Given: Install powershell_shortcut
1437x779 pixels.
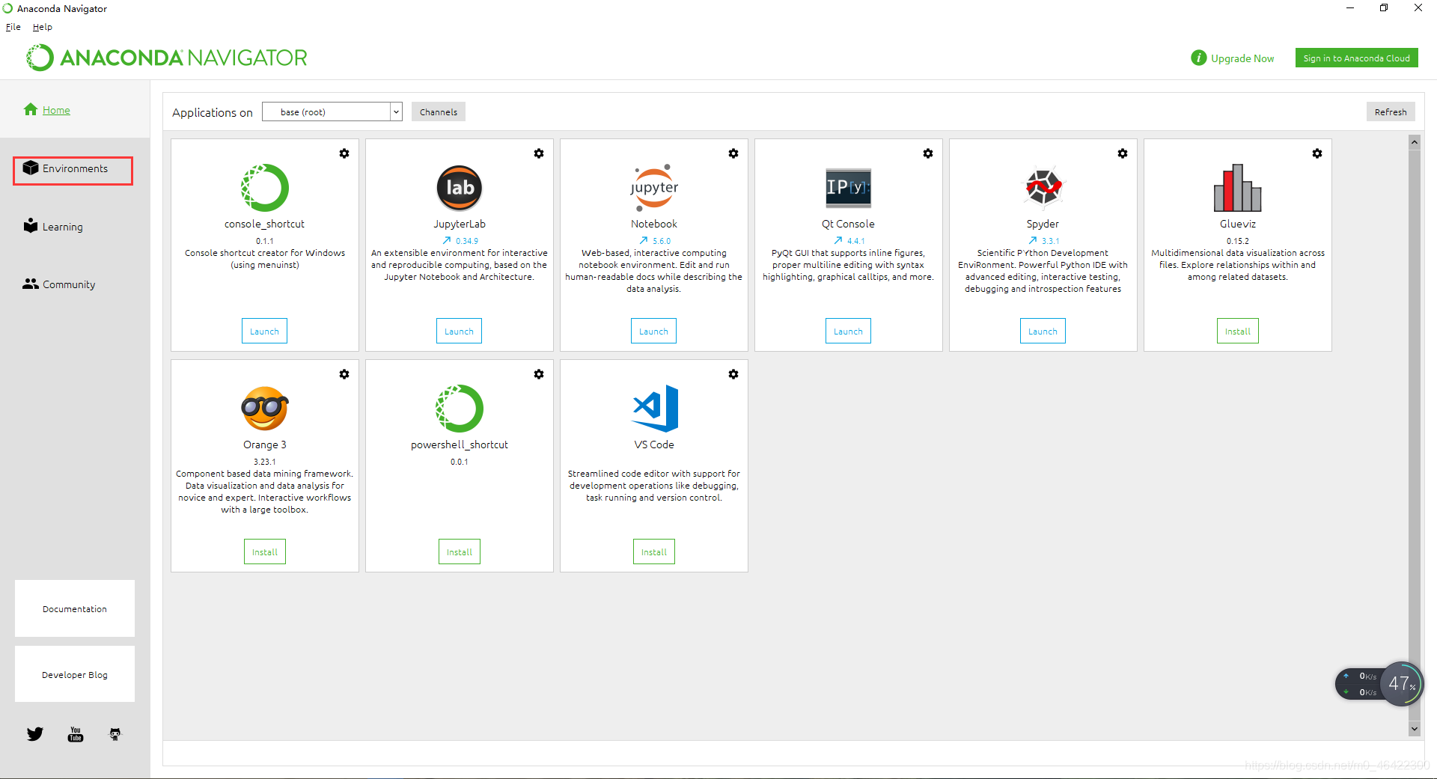Looking at the screenshot, I should 460,552.
